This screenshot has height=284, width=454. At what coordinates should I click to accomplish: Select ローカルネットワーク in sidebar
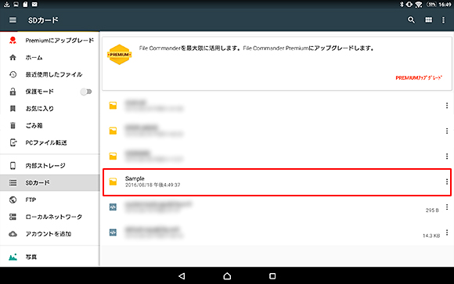[54, 217]
